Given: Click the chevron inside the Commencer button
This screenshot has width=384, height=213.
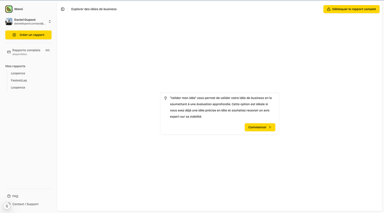Looking at the screenshot, I should (269, 127).
